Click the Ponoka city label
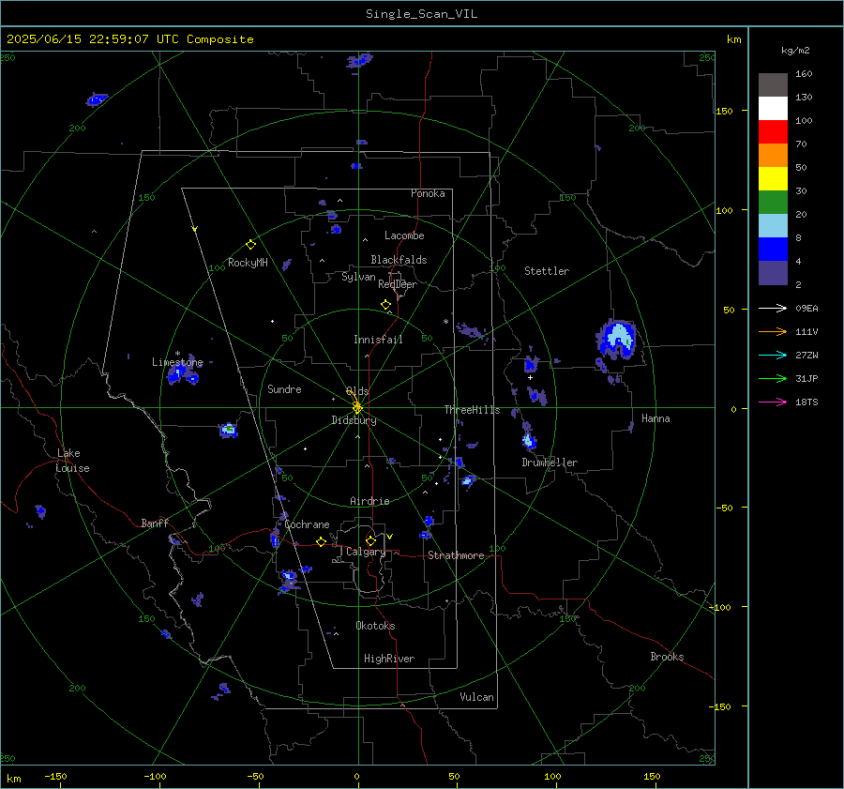844x789 pixels. point(428,193)
